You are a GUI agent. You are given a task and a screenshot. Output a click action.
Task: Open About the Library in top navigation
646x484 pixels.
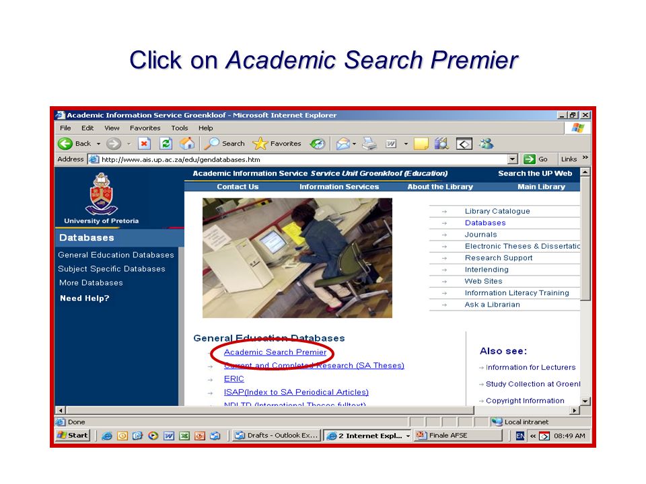click(x=440, y=187)
